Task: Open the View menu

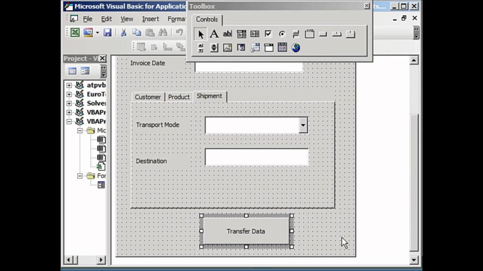Action: [x=127, y=19]
